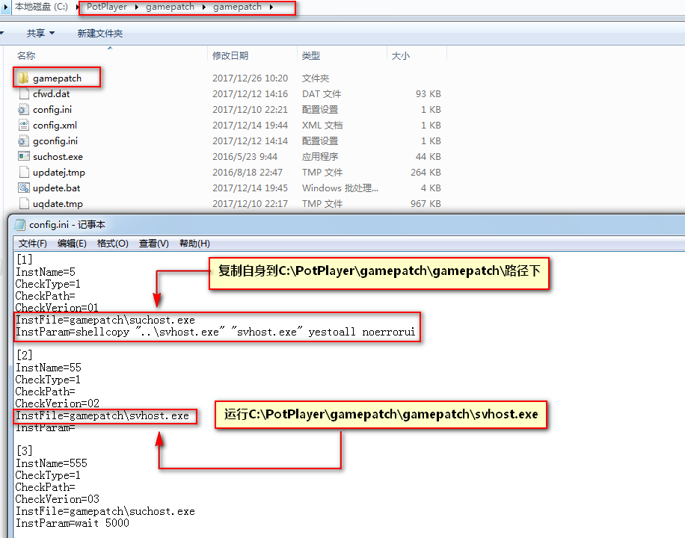Open the 查看(V) menu in Notepad
This screenshot has height=538, width=685.
[x=153, y=244]
